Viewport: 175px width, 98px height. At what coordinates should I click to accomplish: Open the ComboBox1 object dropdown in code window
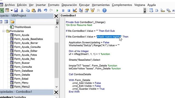point(118,16)
